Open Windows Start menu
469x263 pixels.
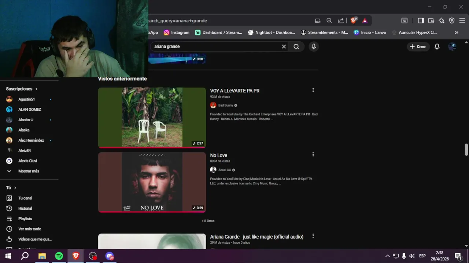[x=8, y=256]
